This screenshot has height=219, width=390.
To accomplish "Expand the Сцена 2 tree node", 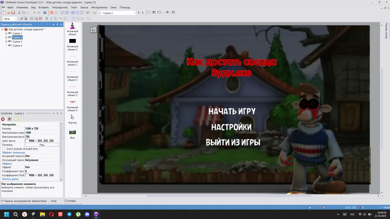I will coord(6,38).
